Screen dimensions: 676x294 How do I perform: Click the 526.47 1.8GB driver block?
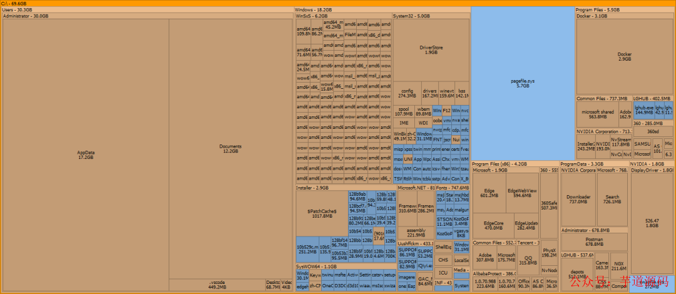[x=652, y=223]
